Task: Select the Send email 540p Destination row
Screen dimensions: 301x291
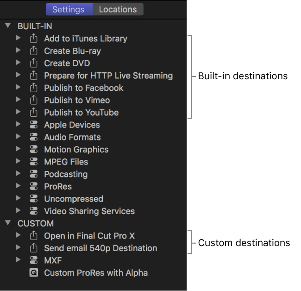Action: (100, 248)
